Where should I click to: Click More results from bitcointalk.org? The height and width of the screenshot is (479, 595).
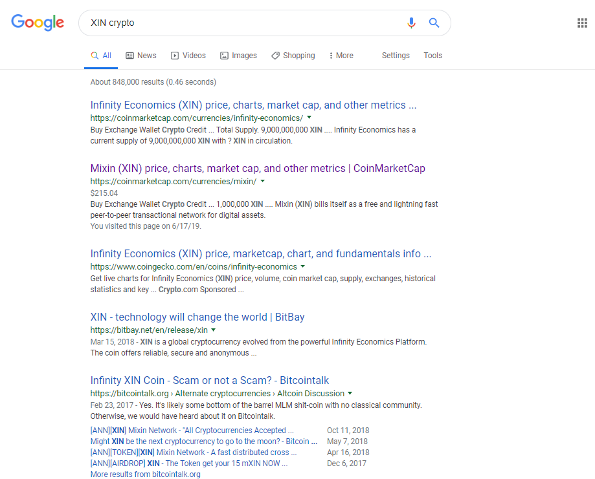click(145, 474)
